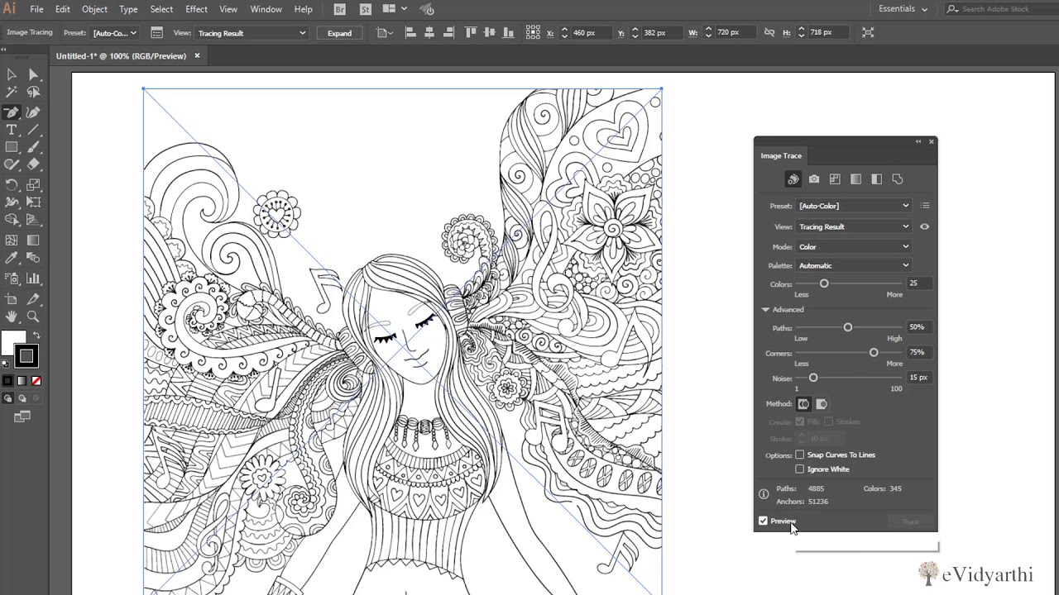Select the Type tool
Screen dimensions: 1059x595
(x=12, y=131)
